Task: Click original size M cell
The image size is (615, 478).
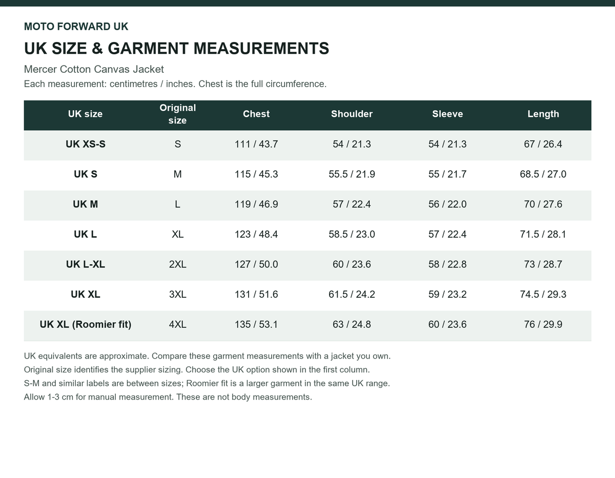Action: [177, 174]
